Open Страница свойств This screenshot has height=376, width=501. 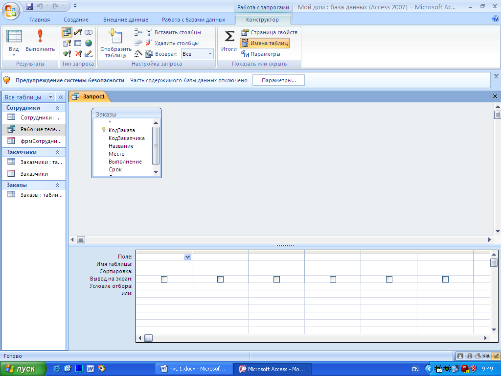click(x=270, y=32)
